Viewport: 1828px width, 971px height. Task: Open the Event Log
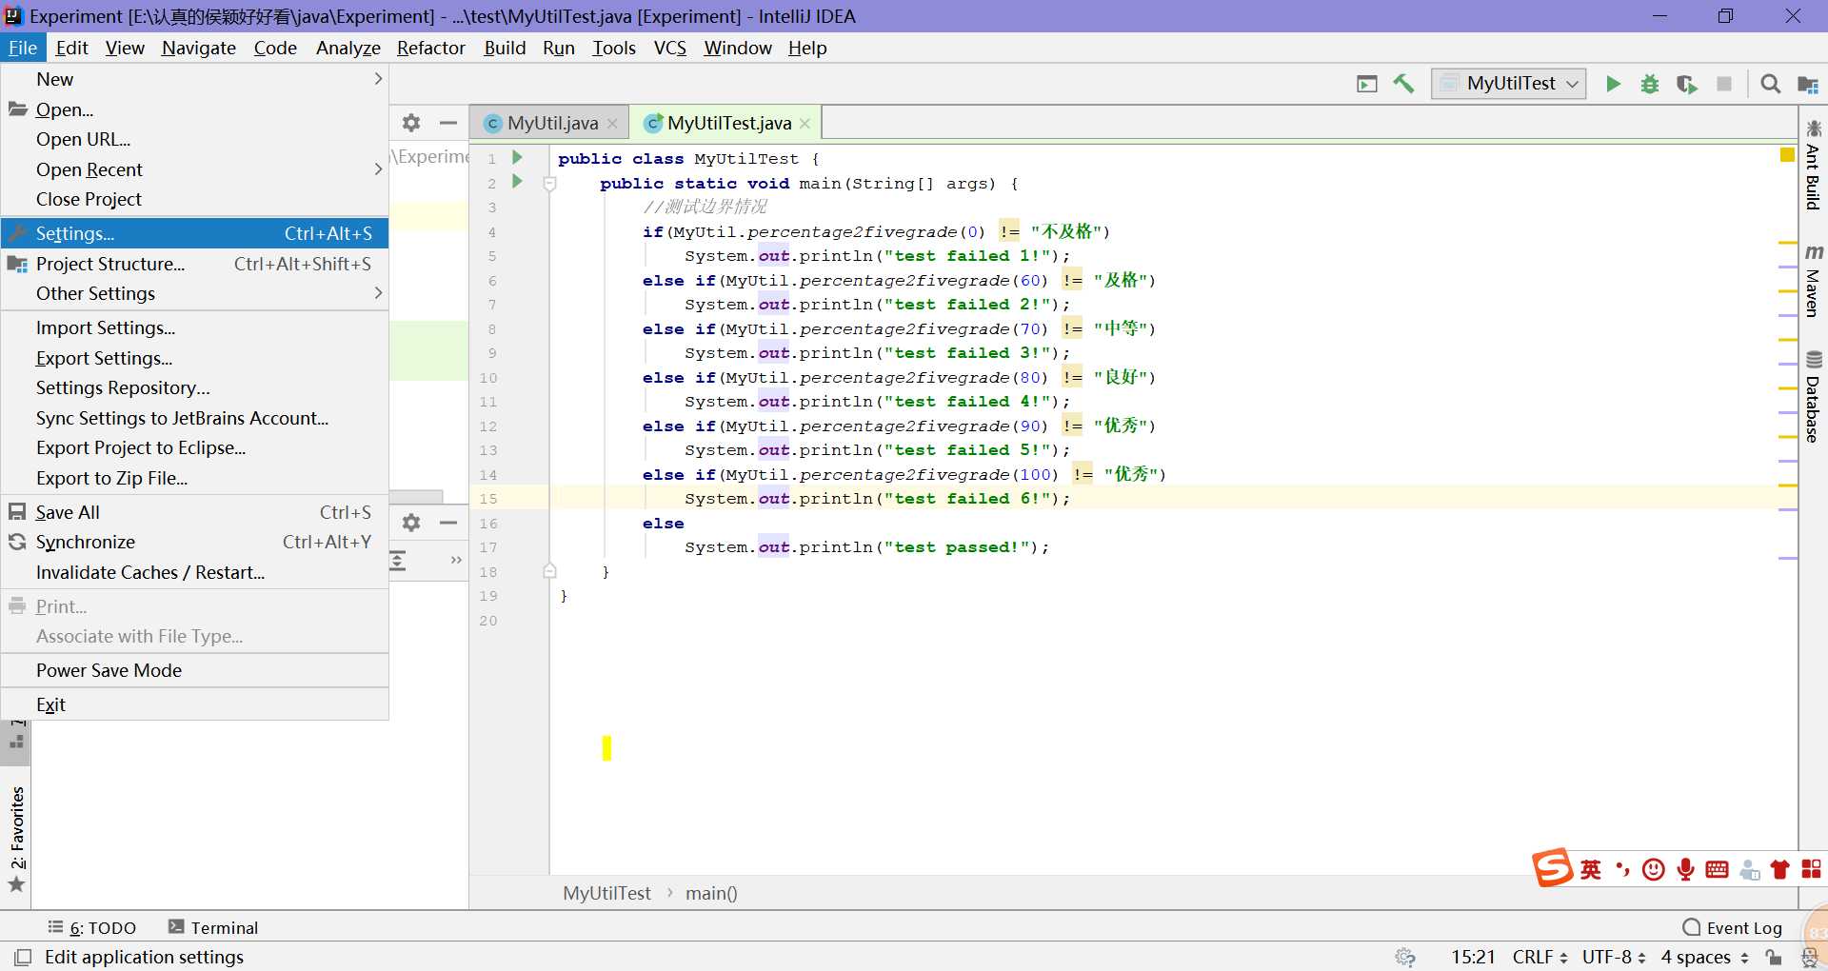click(x=1733, y=927)
